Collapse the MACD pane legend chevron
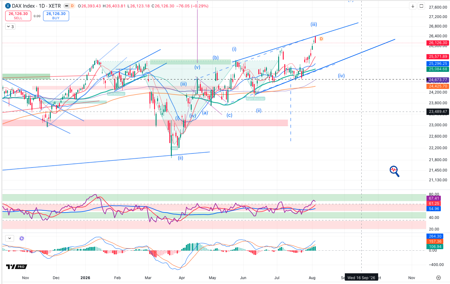Image resolution: width=450 pixels, height=284 pixels. (x=9, y=238)
